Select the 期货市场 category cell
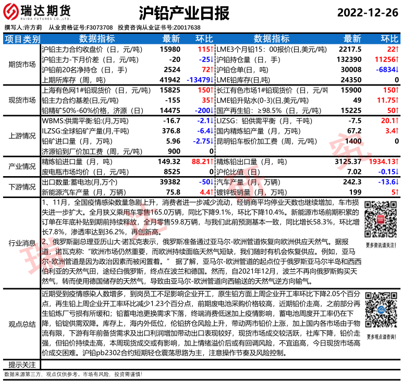Screen dimensions: 403x383 (21, 65)
